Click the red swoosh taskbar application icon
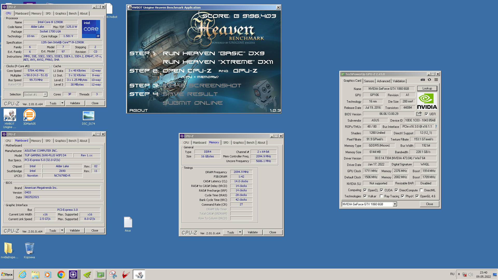Image resolution: width=498 pixels, height=280 pixels. coord(126,275)
